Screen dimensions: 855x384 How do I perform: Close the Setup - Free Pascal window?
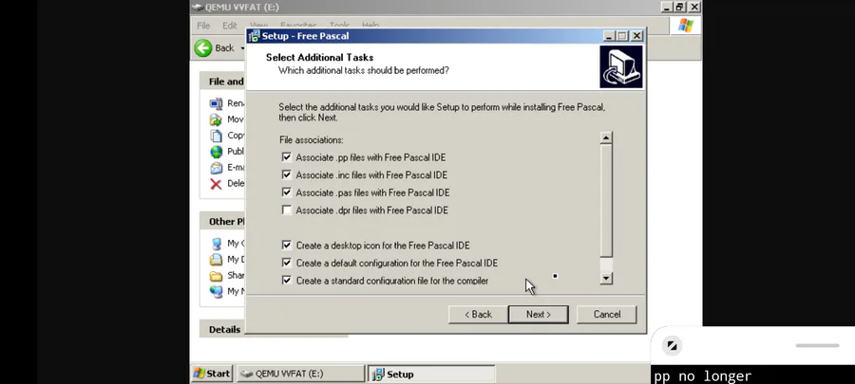636,36
